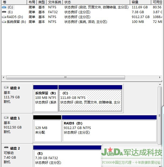
Task: Click the 磁盘 1 label
Action: click(15, 118)
